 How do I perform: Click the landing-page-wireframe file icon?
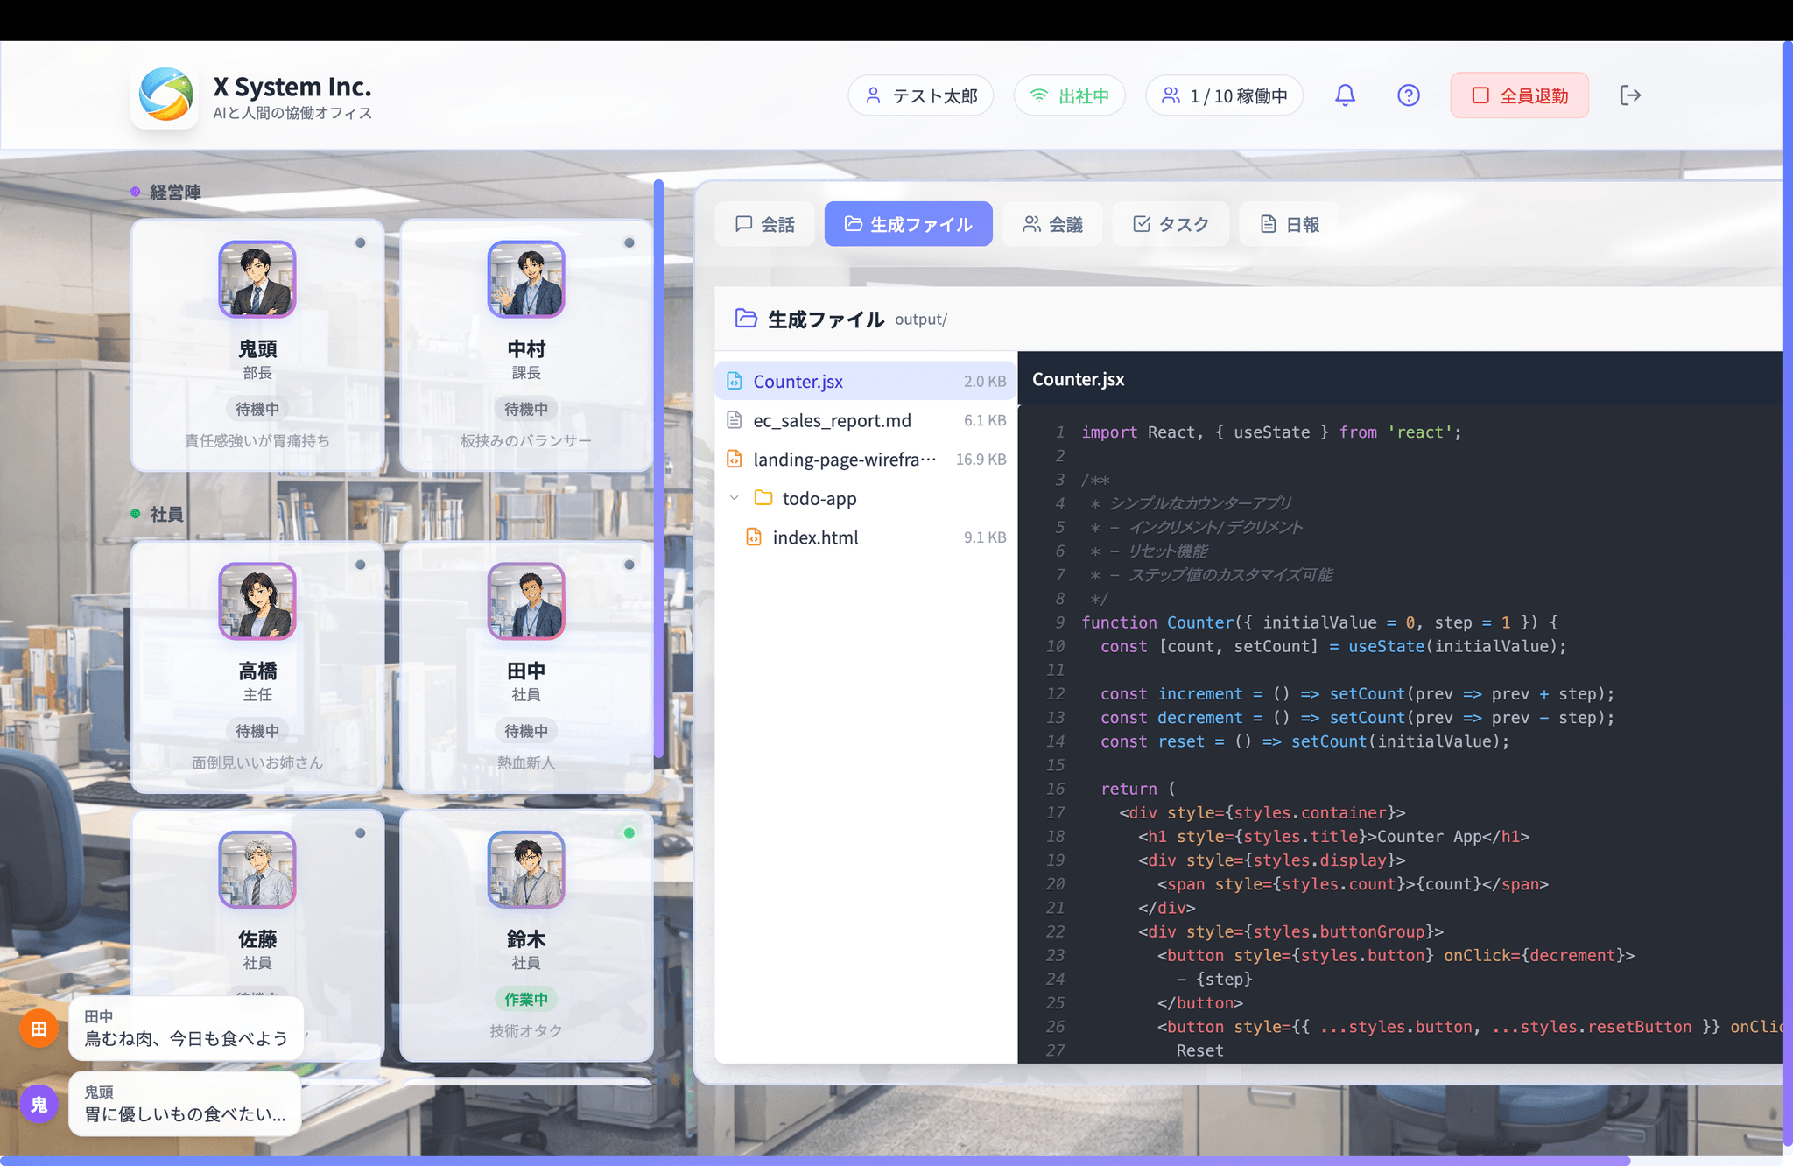(x=735, y=460)
